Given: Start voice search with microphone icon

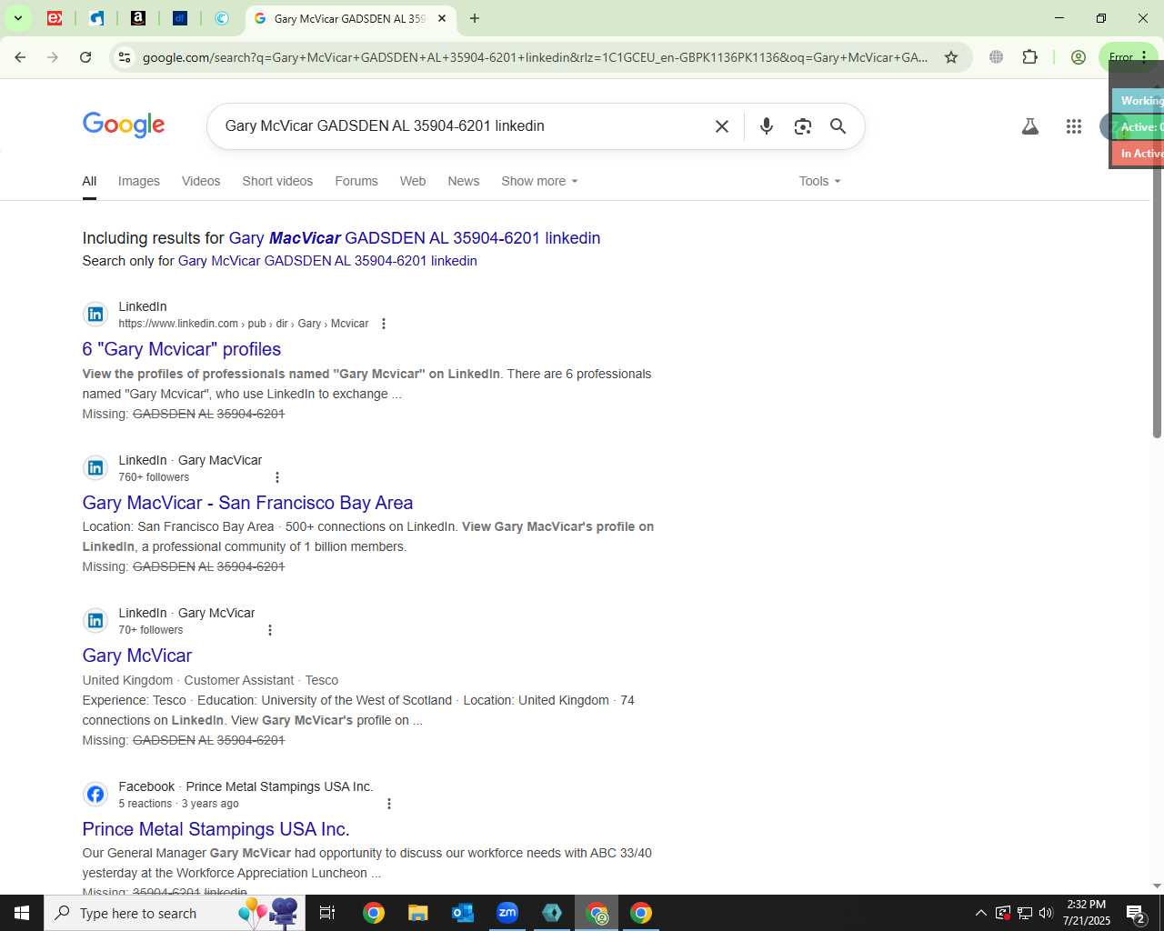Looking at the screenshot, I should pyautogui.click(x=767, y=126).
